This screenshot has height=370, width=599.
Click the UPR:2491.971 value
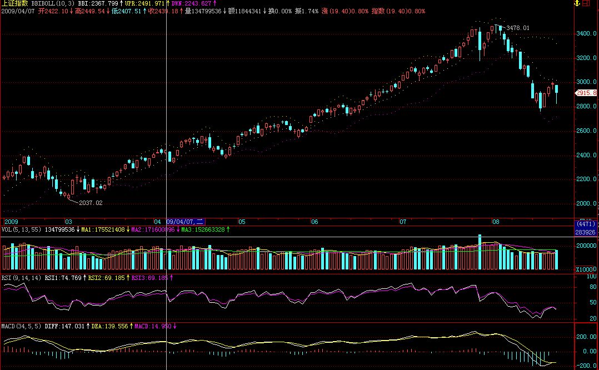point(145,3)
